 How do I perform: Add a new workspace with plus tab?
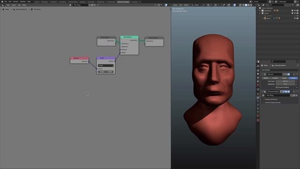(x=140, y=2)
